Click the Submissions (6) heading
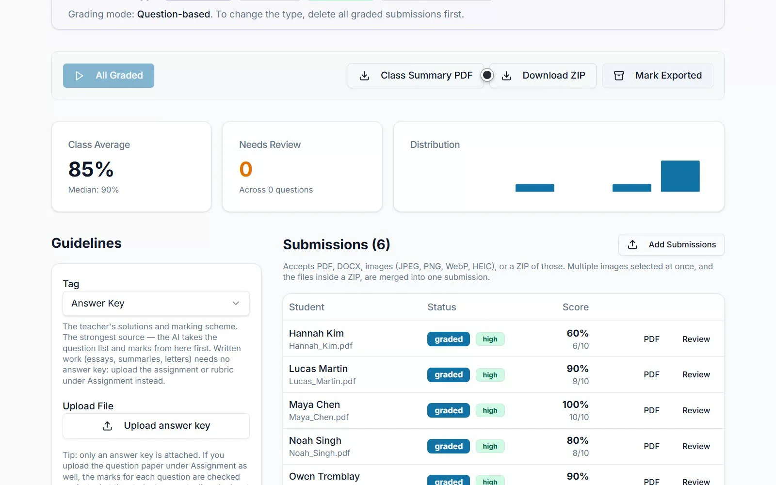Image resolution: width=776 pixels, height=485 pixels. coord(337,244)
